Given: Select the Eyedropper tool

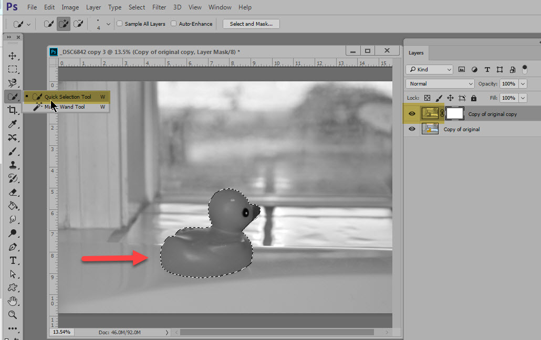Looking at the screenshot, I should point(13,124).
